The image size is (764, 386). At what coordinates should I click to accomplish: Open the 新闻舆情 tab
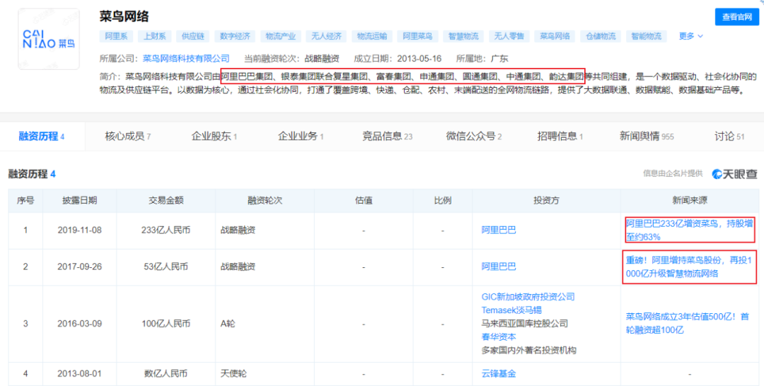pos(647,136)
